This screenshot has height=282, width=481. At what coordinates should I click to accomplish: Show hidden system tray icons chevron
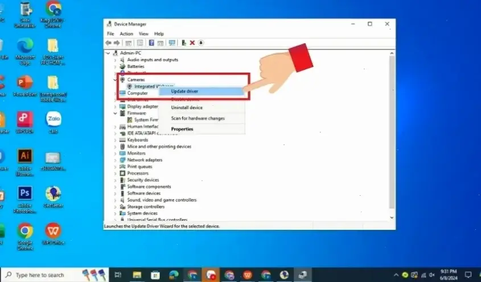[396, 275]
